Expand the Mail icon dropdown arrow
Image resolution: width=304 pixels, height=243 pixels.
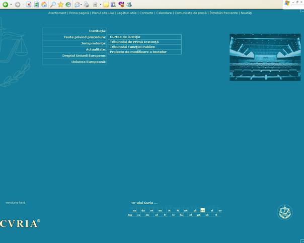tap(81, 5)
